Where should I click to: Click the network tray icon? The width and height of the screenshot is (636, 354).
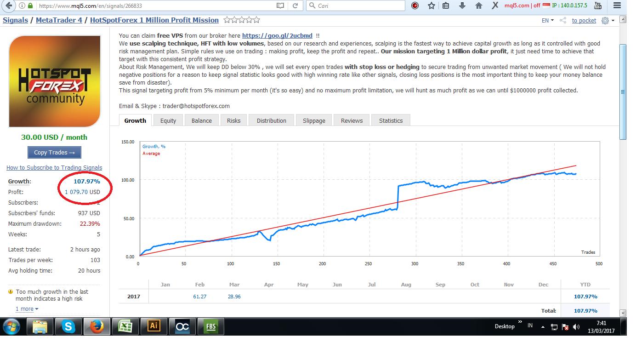click(554, 327)
